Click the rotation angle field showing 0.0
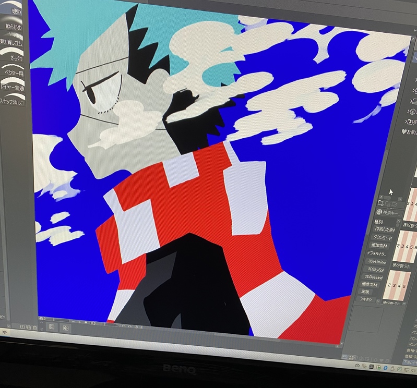417x388 pixels. [93, 323]
